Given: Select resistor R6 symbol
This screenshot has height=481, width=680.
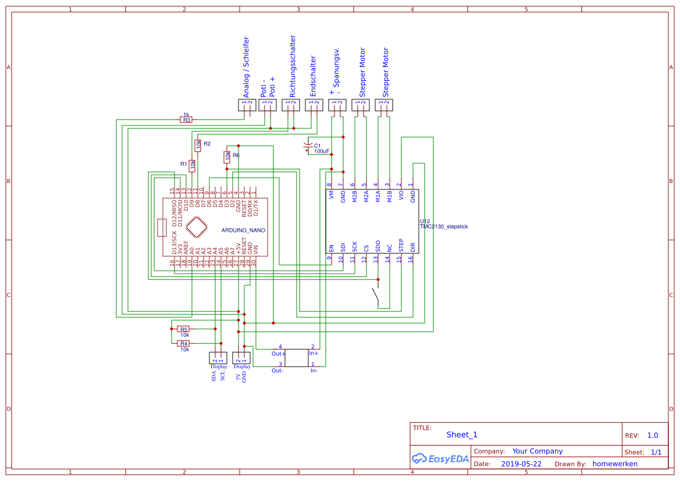Looking at the screenshot, I should pos(227,157).
